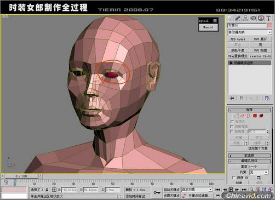Click the VRay置换模式 button
Screen dimensions: 275x200
coord(238,56)
